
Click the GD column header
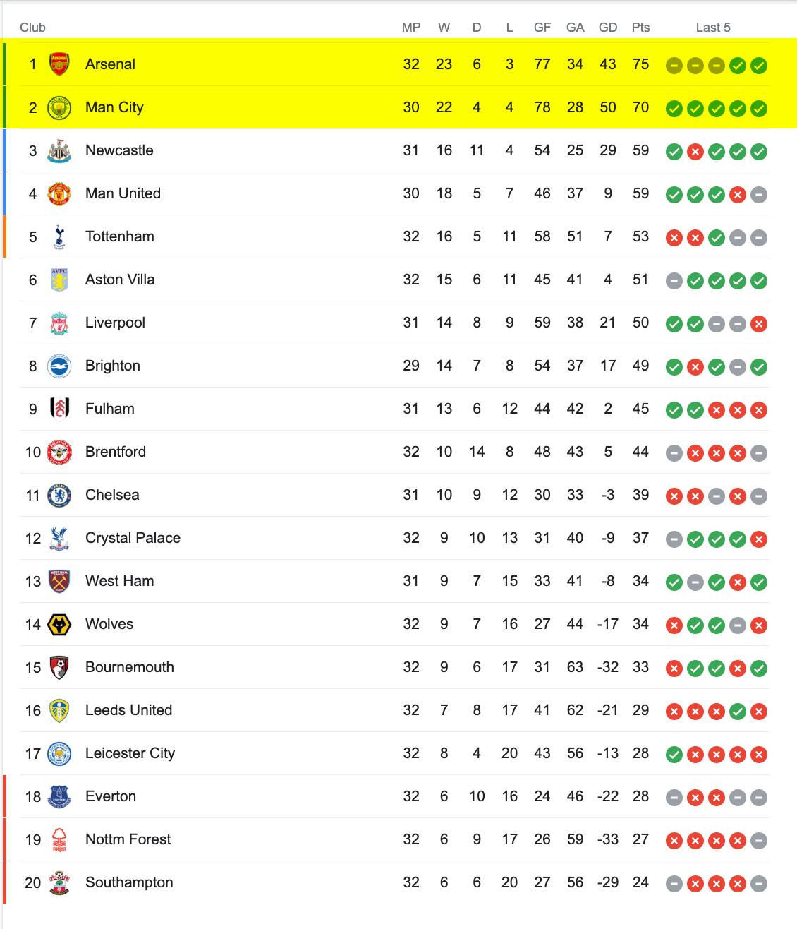(608, 28)
